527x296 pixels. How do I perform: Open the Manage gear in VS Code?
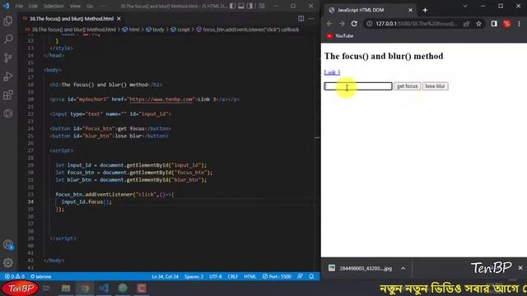click(x=8, y=263)
